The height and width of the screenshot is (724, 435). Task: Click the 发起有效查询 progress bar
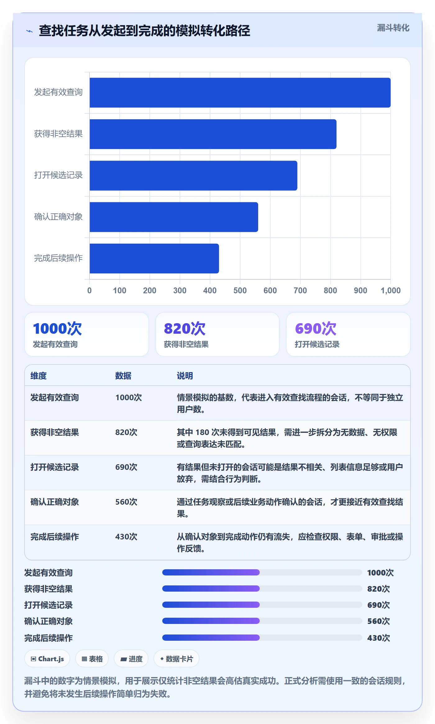point(262,572)
